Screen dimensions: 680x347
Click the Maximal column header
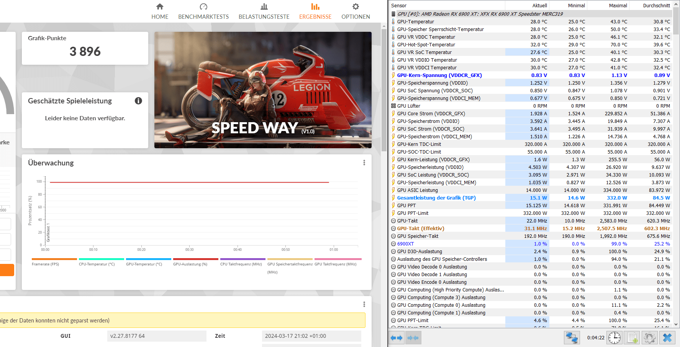[x=608, y=5]
